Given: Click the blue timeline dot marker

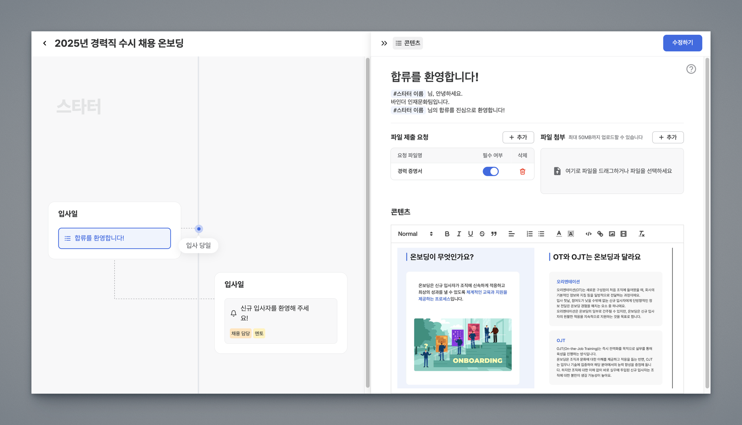Looking at the screenshot, I should pos(199,229).
